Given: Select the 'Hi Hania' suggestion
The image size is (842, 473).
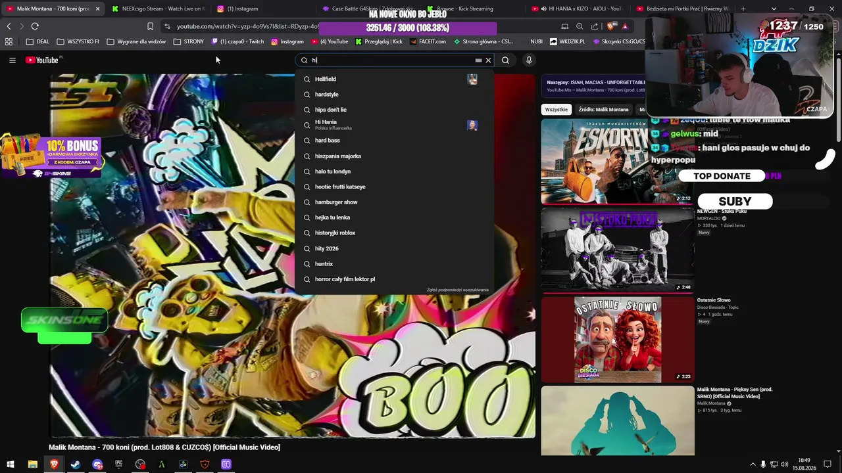Looking at the screenshot, I should coord(395,125).
